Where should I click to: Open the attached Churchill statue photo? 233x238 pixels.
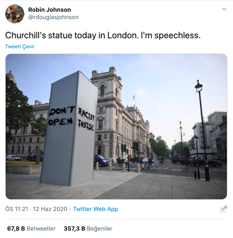[x=116, y=127]
